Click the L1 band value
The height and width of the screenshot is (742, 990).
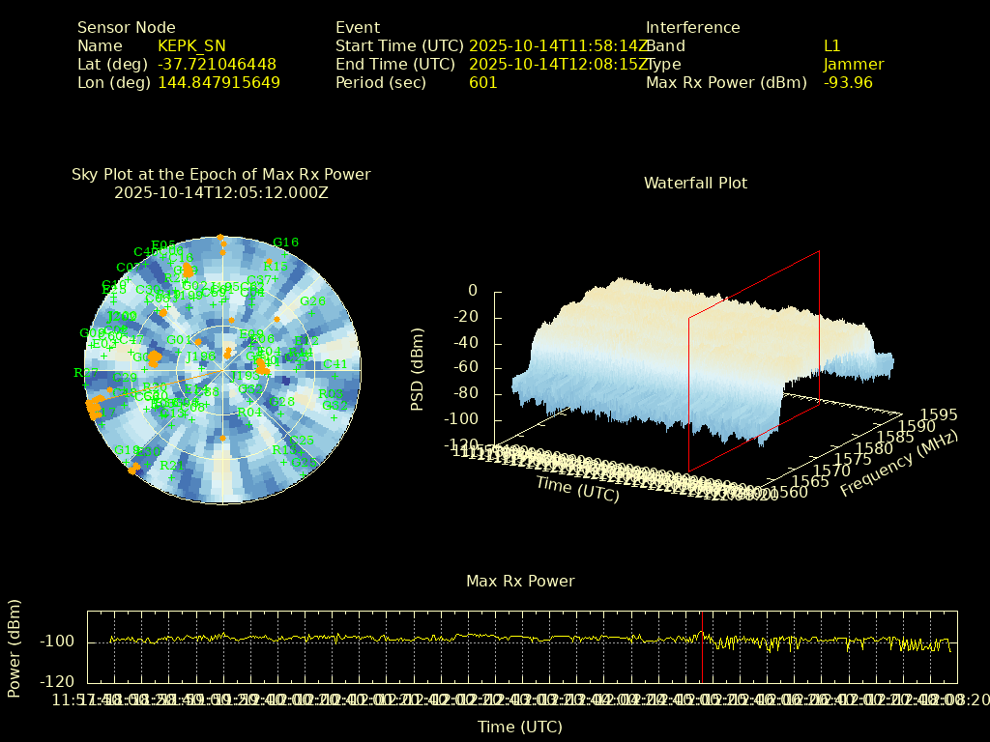(831, 45)
